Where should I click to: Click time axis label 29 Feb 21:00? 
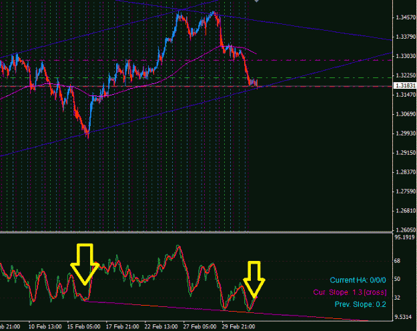[239, 326]
